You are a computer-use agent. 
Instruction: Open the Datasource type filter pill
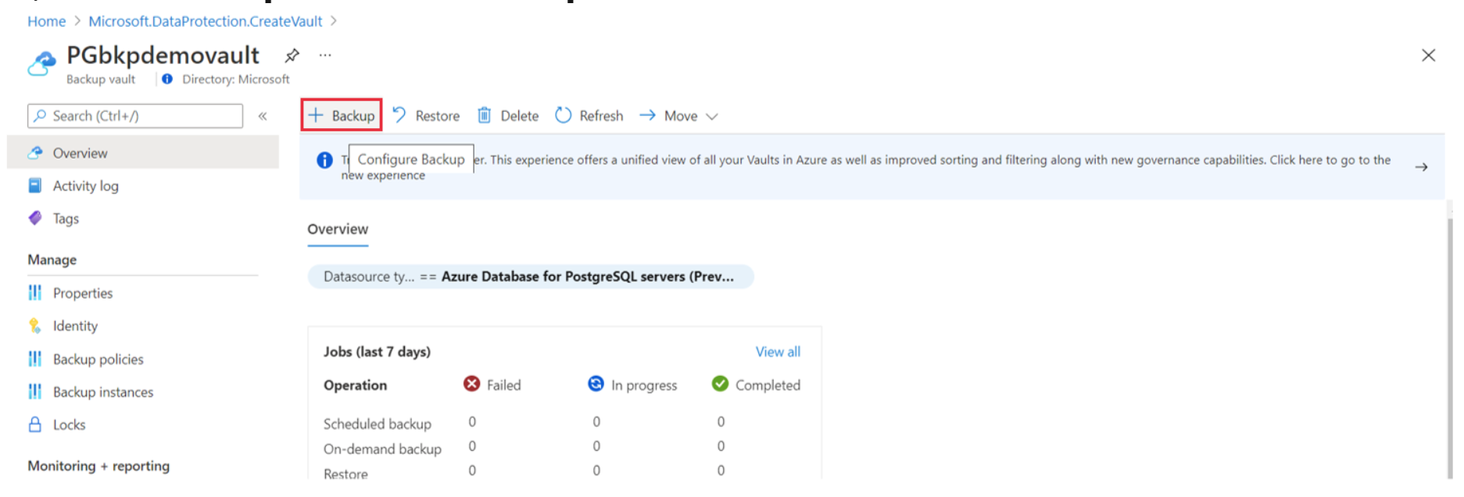[530, 277]
